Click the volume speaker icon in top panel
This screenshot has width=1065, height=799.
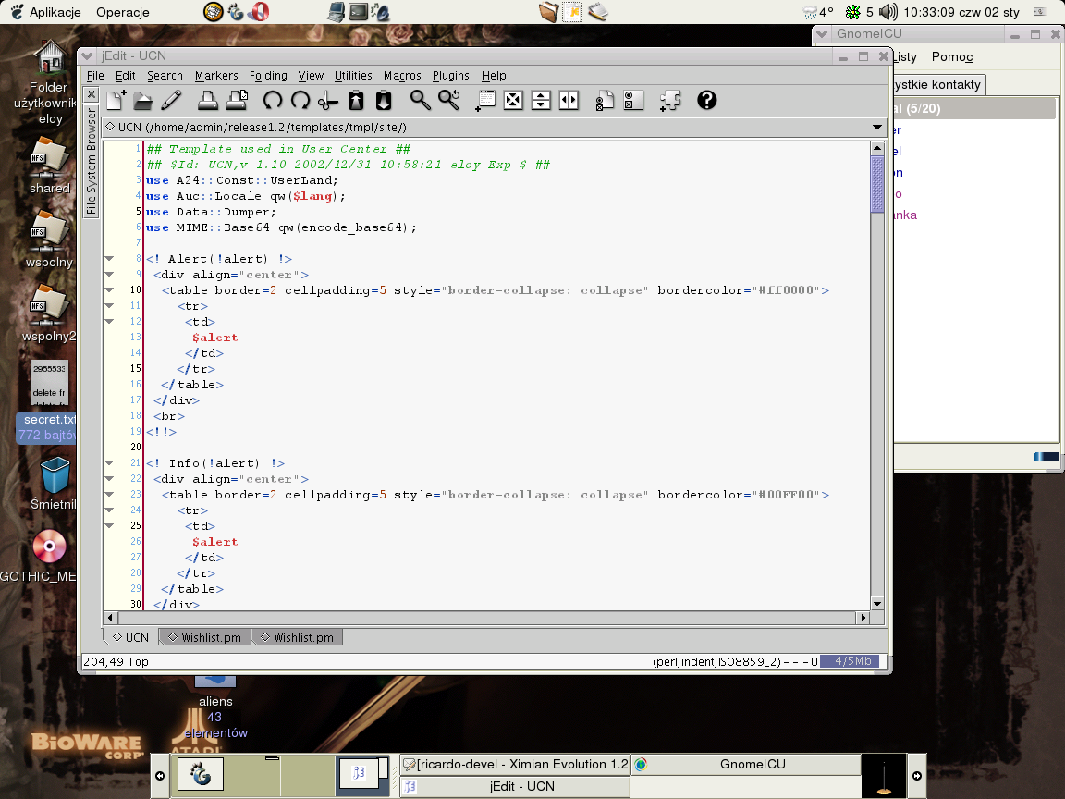888,12
